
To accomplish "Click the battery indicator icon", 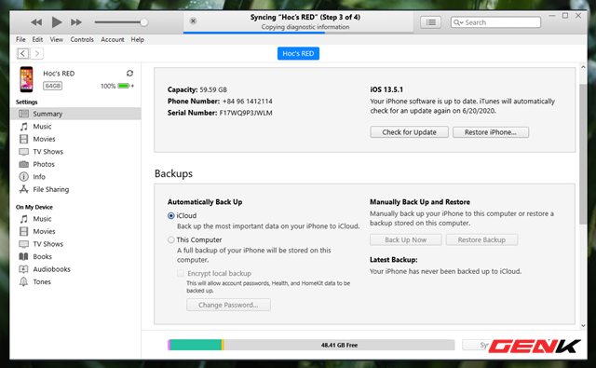I will [124, 86].
